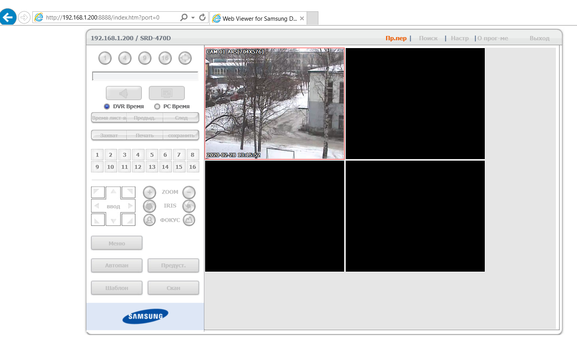Switch to 4-camera split view
Screen dimensions: 577x360
click(x=125, y=58)
